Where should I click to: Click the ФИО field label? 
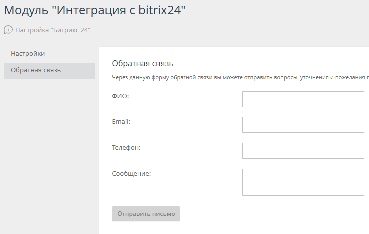121,96
